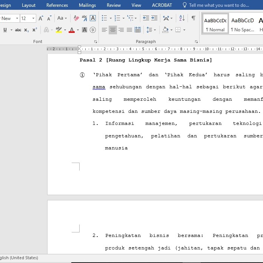This screenshot has height=263, width=263.
Task: Apply strikethrough formatting
Action: 18,30
